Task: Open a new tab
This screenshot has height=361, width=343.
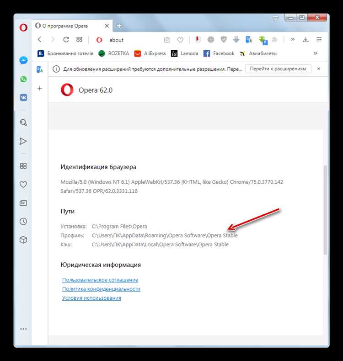Action: click(119, 26)
